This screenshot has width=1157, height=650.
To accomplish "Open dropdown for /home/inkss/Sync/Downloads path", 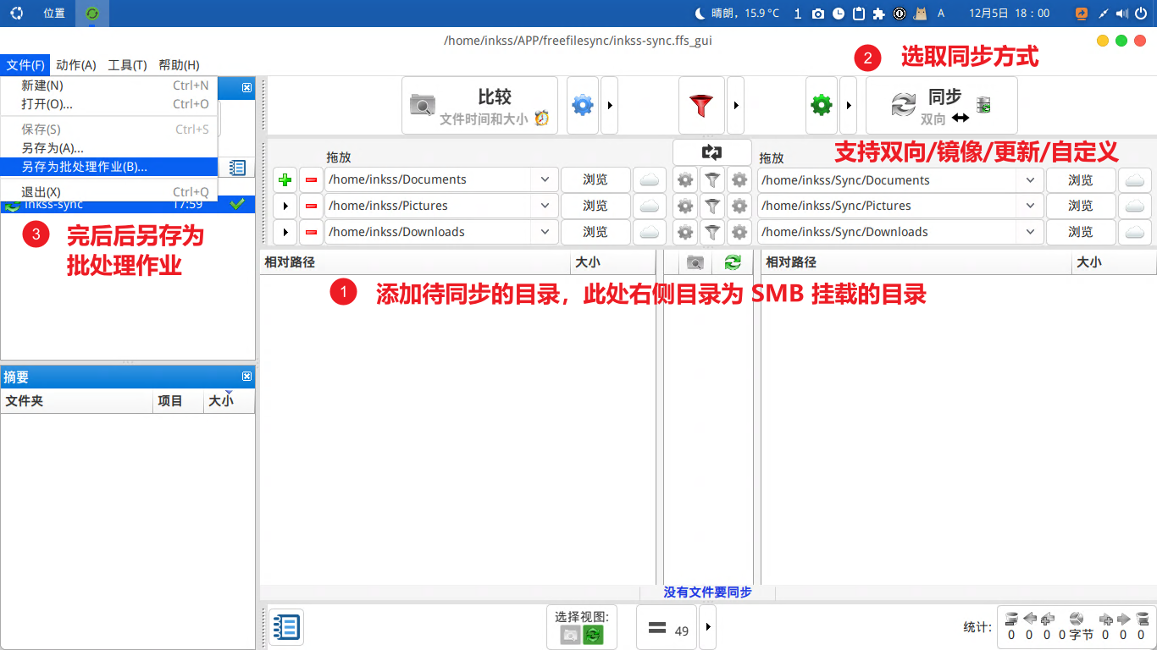I will click(x=1030, y=232).
